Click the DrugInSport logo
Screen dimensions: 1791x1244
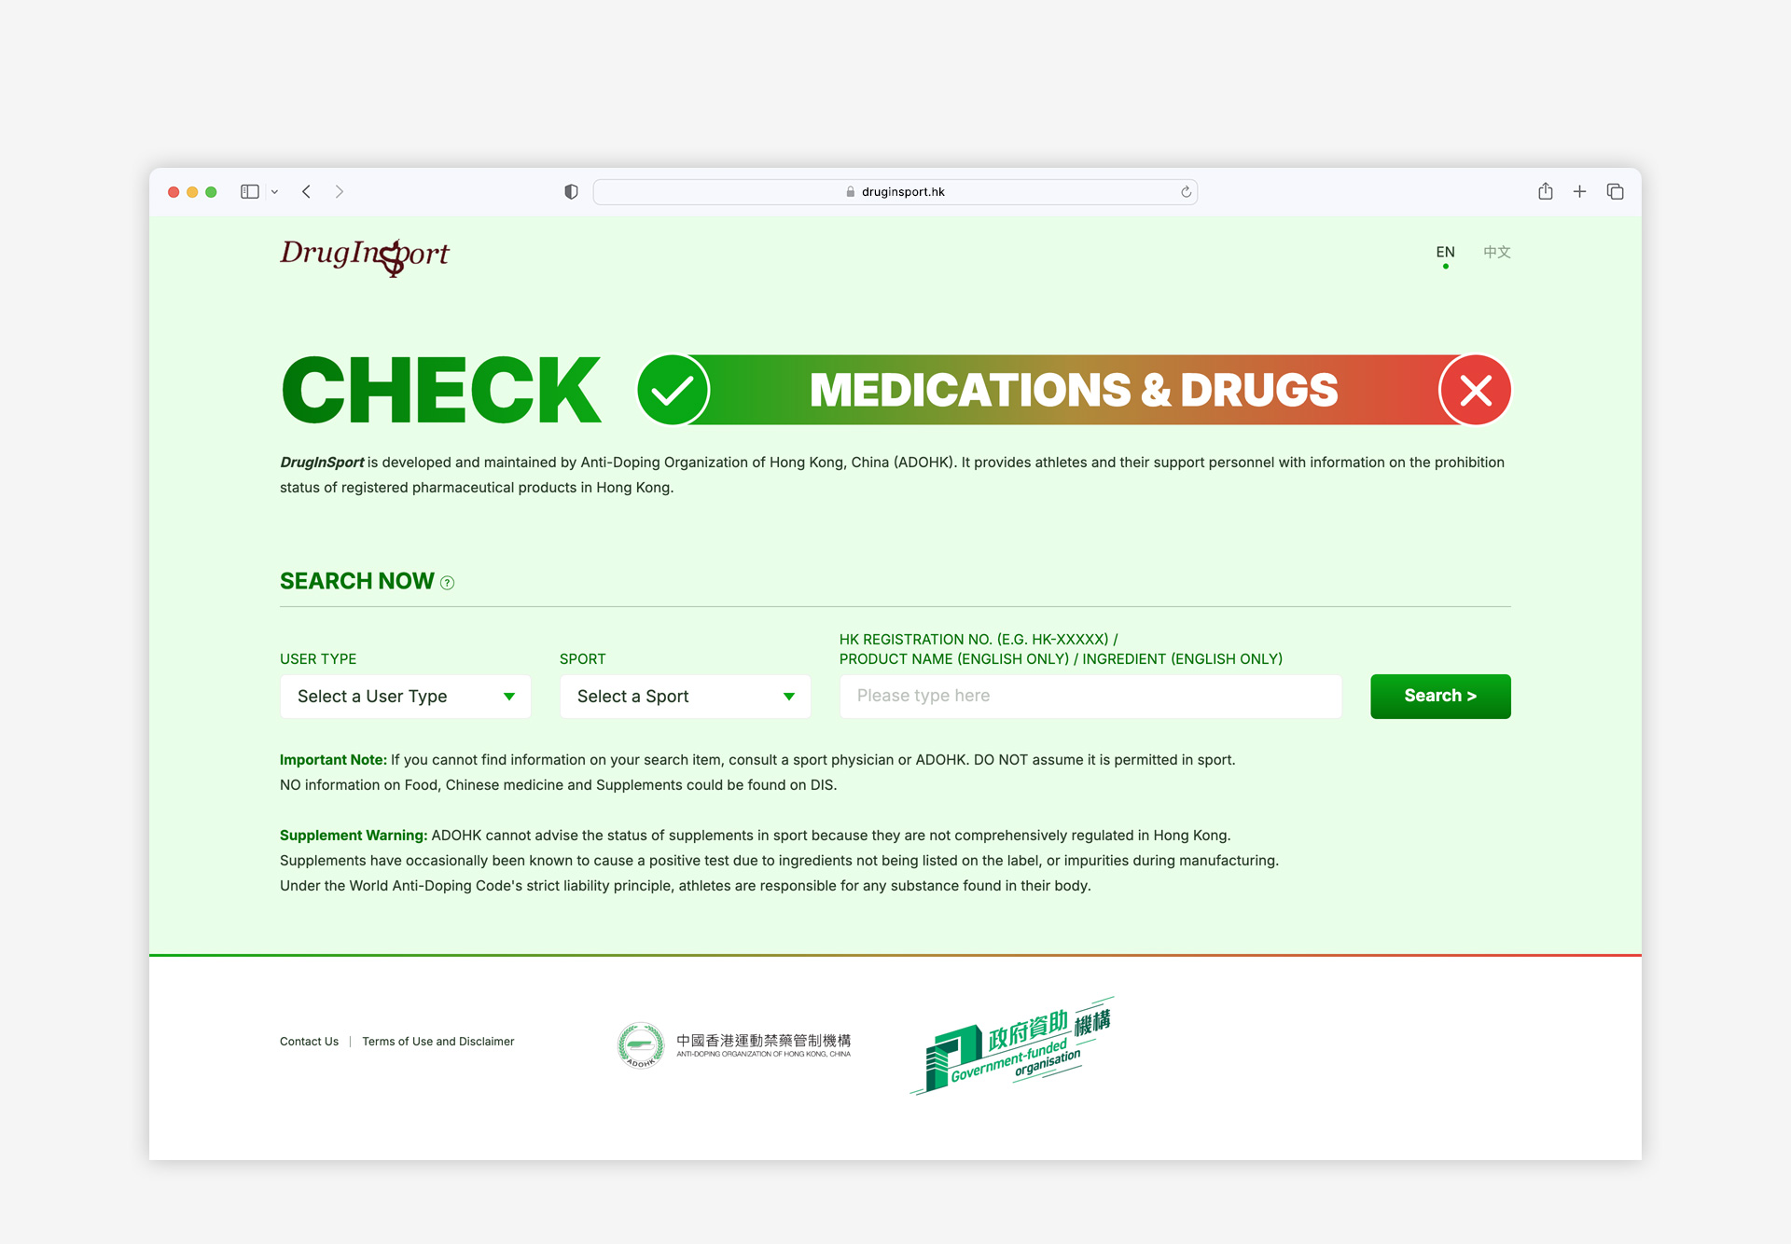[x=364, y=256]
